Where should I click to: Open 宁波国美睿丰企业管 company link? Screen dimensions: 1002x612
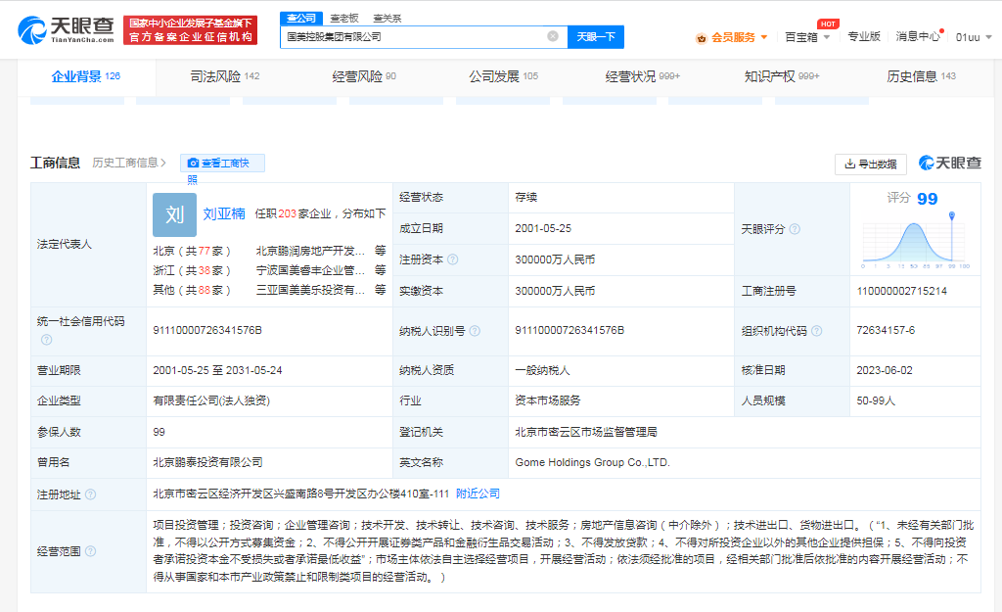(x=310, y=270)
